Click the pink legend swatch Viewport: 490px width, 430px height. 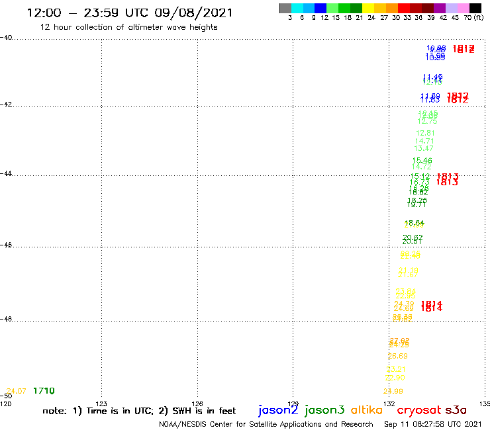[463, 8]
